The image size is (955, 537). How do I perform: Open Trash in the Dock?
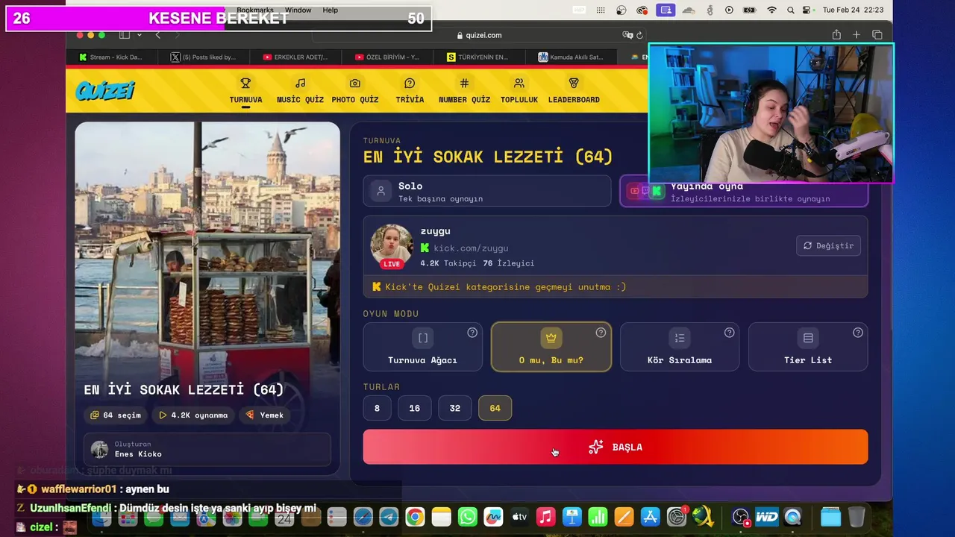[857, 516]
